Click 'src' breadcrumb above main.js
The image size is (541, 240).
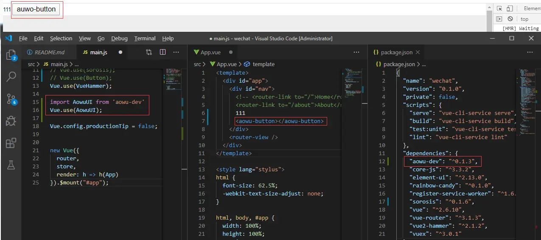click(31, 64)
